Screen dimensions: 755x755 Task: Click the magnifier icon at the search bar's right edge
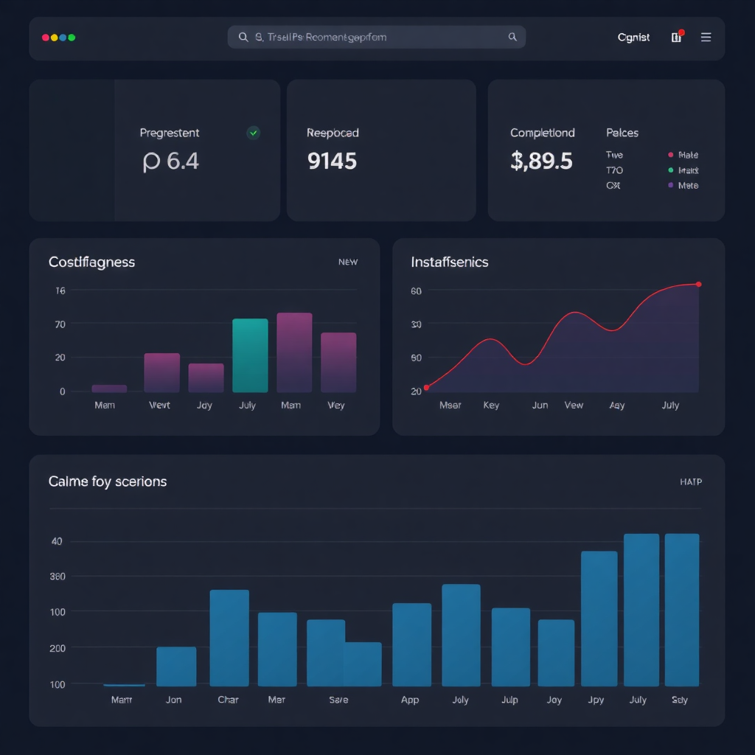(512, 37)
